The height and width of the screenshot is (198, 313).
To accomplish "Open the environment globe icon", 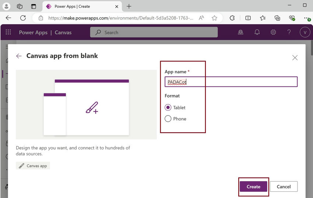I will click(240, 32).
